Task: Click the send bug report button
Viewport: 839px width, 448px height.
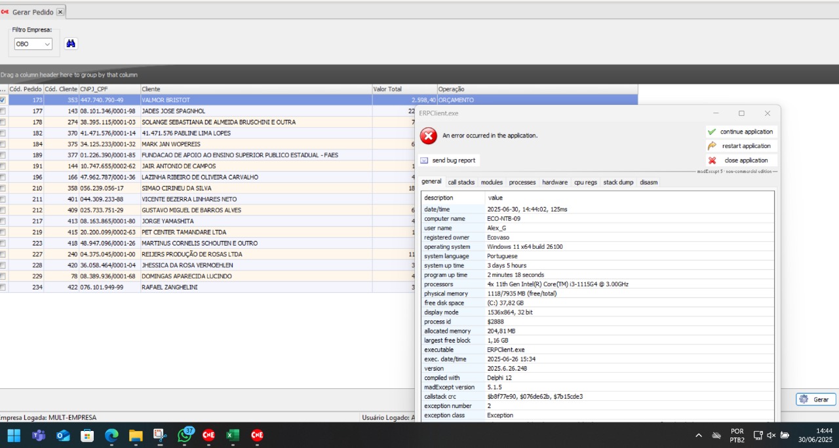Action: click(448, 160)
